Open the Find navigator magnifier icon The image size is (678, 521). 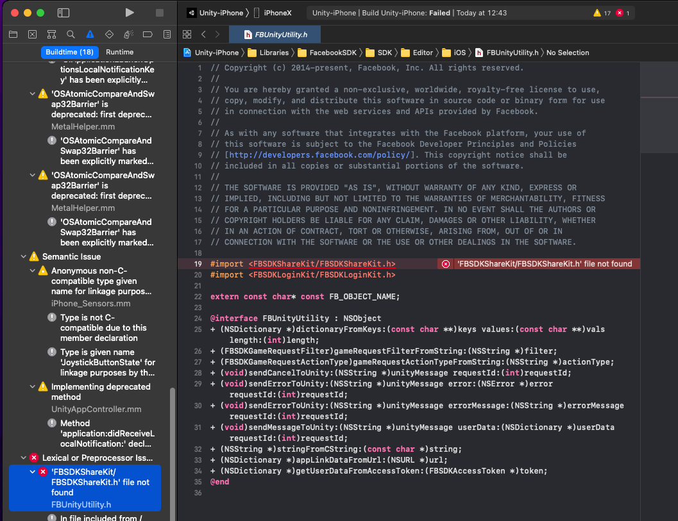click(71, 34)
